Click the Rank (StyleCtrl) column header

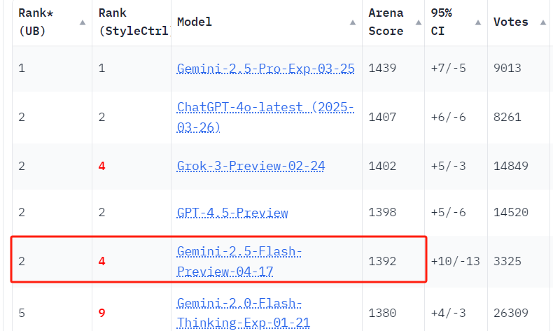pos(134,22)
